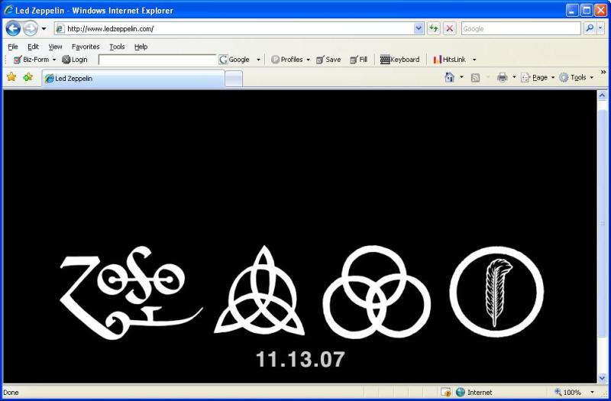This screenshot has width=611, height=401.
Task: Expand the address bar URL dropdown
Action: click(419, 28)
